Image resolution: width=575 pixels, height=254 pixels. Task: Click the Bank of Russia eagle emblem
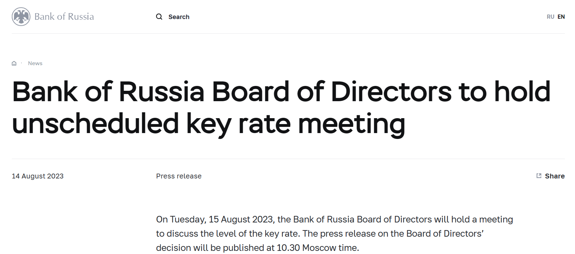pyautogui.click(x=21, y=17)
